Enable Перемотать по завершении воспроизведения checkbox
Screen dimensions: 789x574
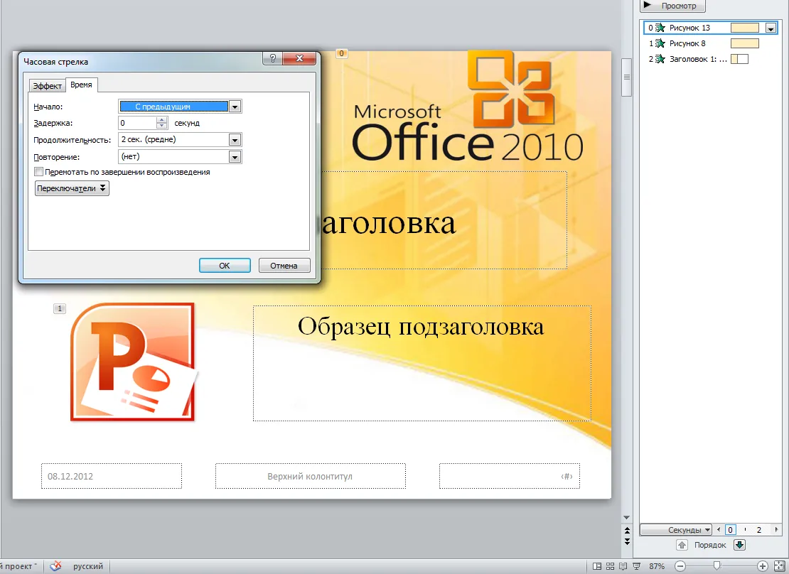(38, 172)
